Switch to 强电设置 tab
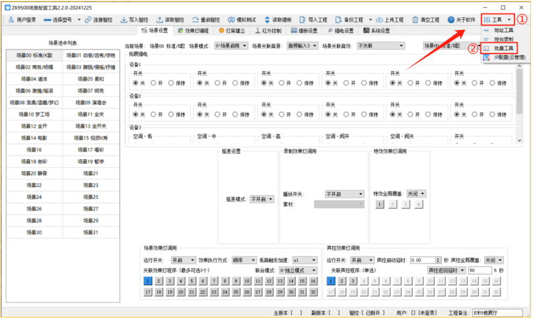Viewport: 533px width, 319px height. click(341, 30)
